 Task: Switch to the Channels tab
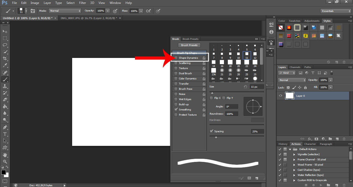295,67
